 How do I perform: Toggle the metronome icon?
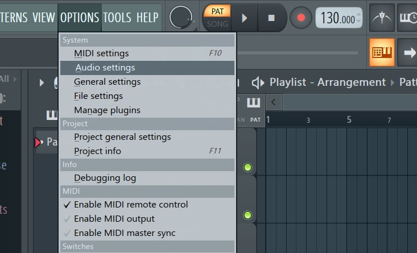pos(382,18)
